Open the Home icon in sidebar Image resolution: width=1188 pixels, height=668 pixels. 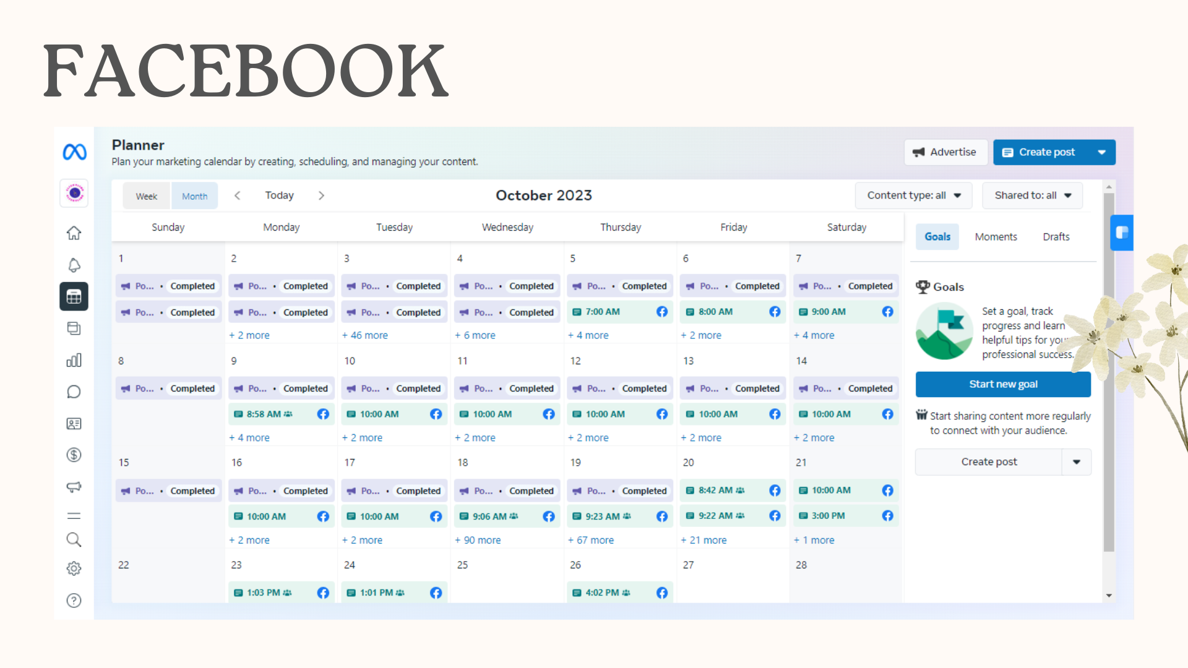point(74,233)
